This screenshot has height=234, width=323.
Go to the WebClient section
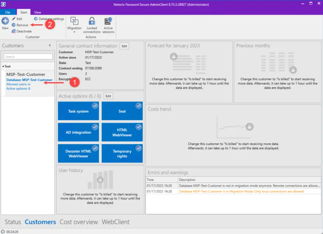116,222
